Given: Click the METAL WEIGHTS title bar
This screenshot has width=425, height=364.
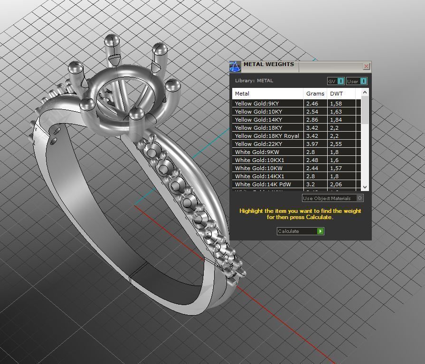Looking at the screenshot, I should coord(302,67).
